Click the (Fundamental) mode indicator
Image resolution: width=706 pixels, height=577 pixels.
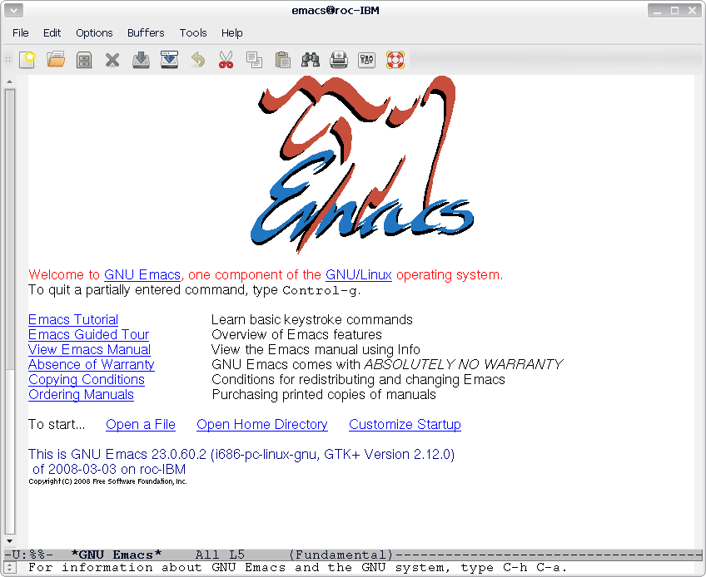pos(341,555)
